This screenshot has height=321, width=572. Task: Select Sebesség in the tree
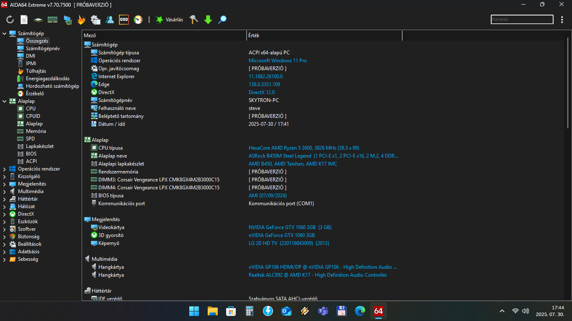click(28, 259)
